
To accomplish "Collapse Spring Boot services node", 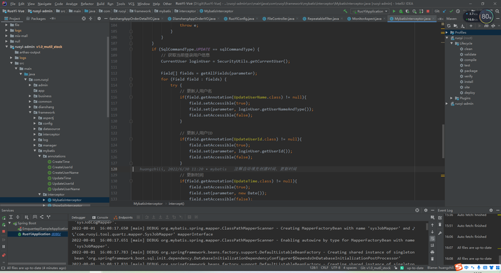I will (x=10, y=223).
